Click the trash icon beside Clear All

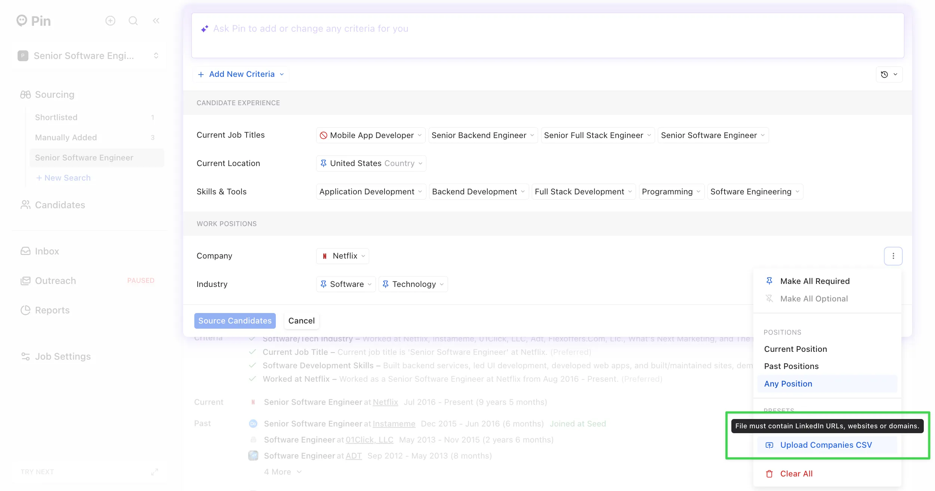click(769, 474)
